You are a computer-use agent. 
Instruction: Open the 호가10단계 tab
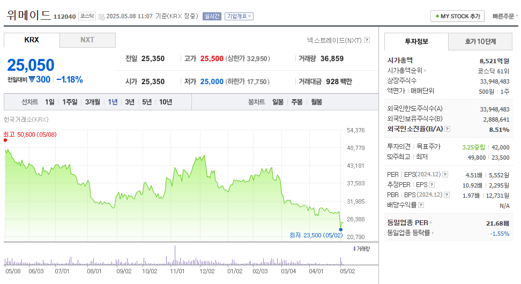click(x=480, y=41)
